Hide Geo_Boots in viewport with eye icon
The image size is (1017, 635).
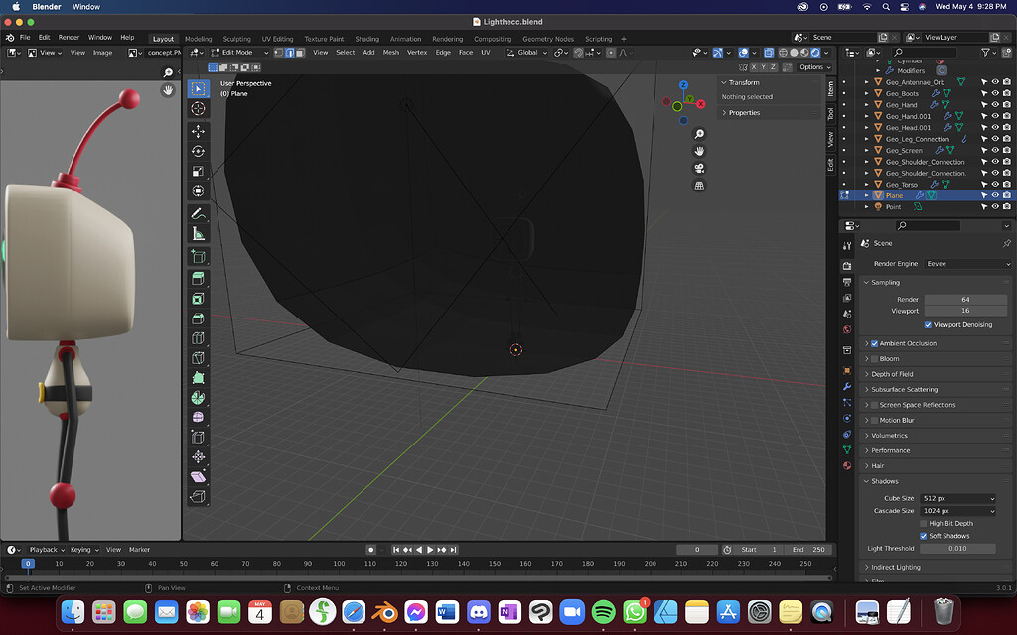coord(995,94)
